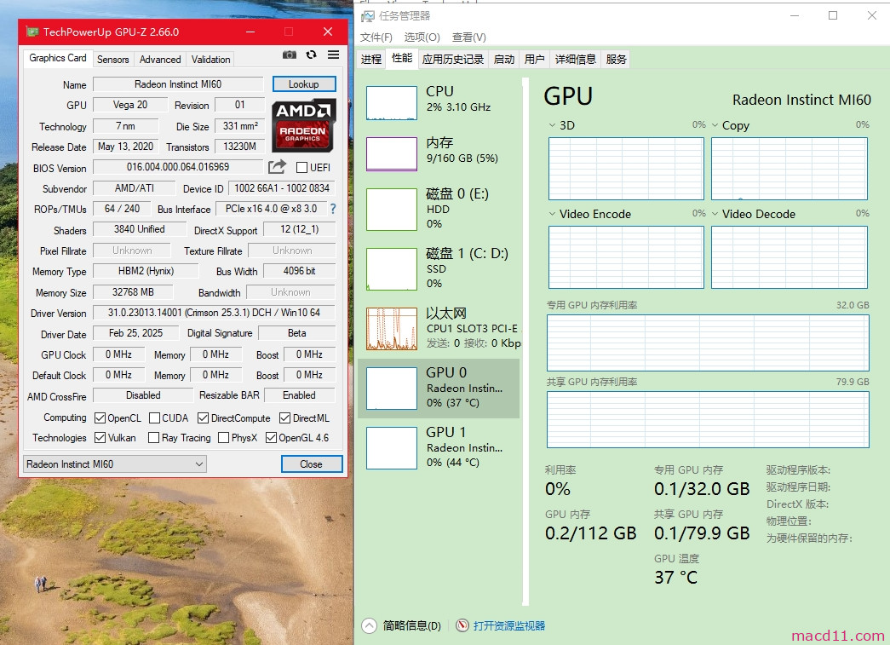Select 磁盘 1 (C: D:) SSD entry
890x645 pixels.
(439, 268)
